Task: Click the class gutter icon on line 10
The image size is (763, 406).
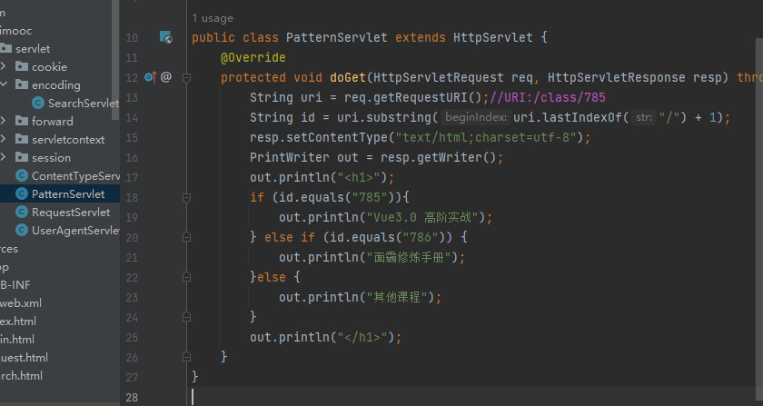Action: (165, 37)
